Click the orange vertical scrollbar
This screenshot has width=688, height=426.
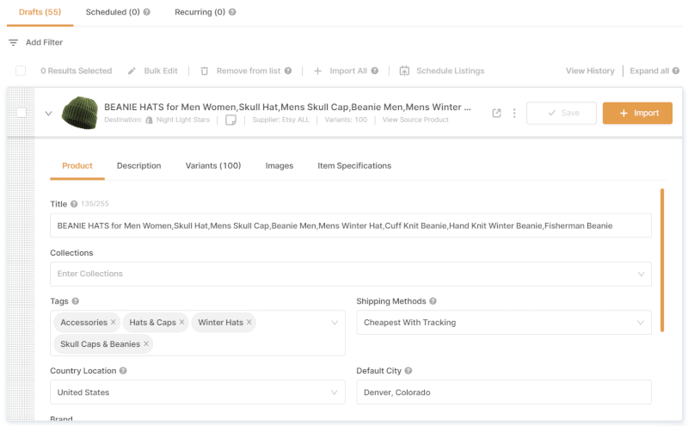(662, 260)
